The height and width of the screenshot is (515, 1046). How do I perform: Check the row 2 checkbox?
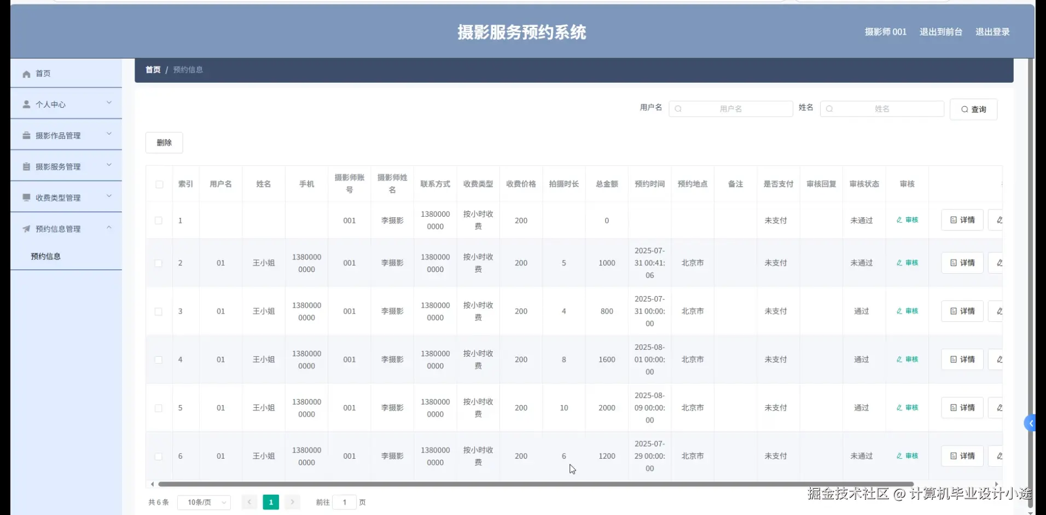coord(159,263)
